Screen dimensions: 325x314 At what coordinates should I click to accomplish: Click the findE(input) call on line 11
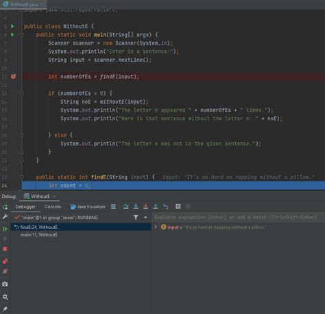coord(119,77)
